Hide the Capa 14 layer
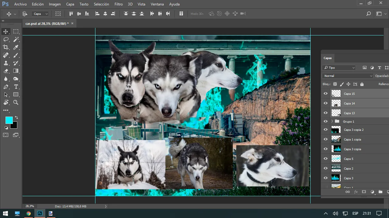Screen dimensions: 389x218 (x=325, y=103)
